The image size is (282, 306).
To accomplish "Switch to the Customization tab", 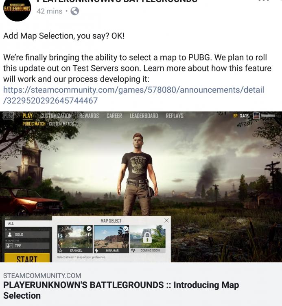I will (x=56, y=116).
